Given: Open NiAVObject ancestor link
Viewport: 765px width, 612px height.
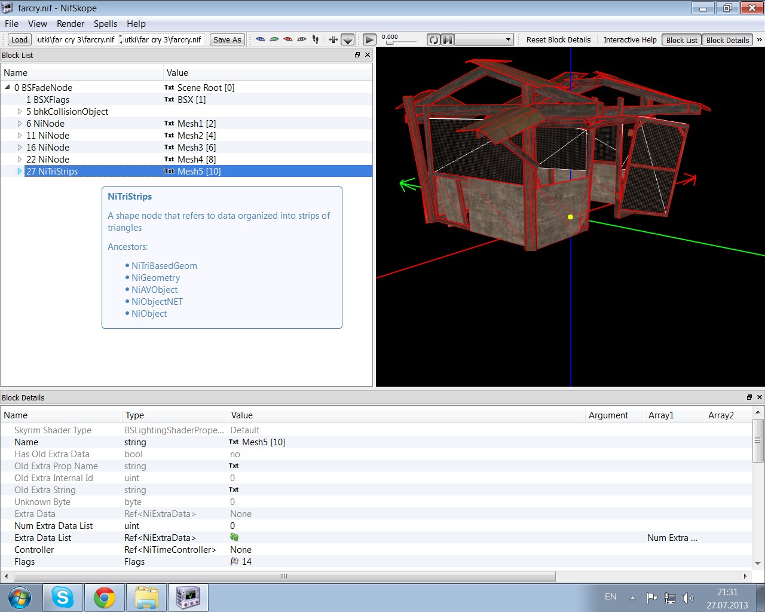Looking at the screenshot, I should coord(154,289).
